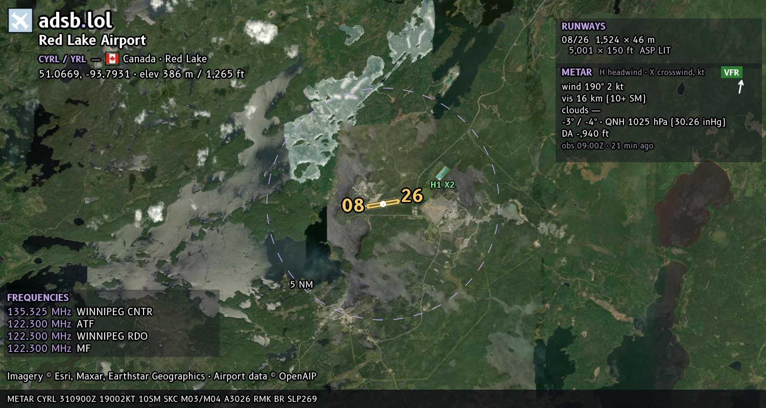Select the 122.300 MHz MF frequency row
Viewport: 766px width, 408px height.
point(49,348)
